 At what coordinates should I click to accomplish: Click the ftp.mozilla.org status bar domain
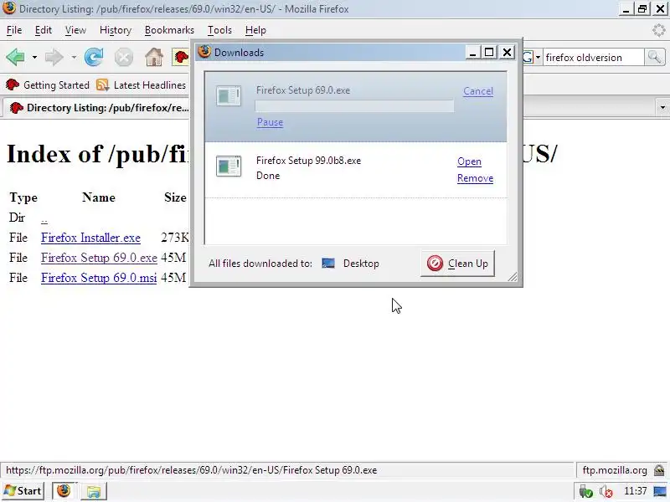pyautogui.click(x=615, y=470)
